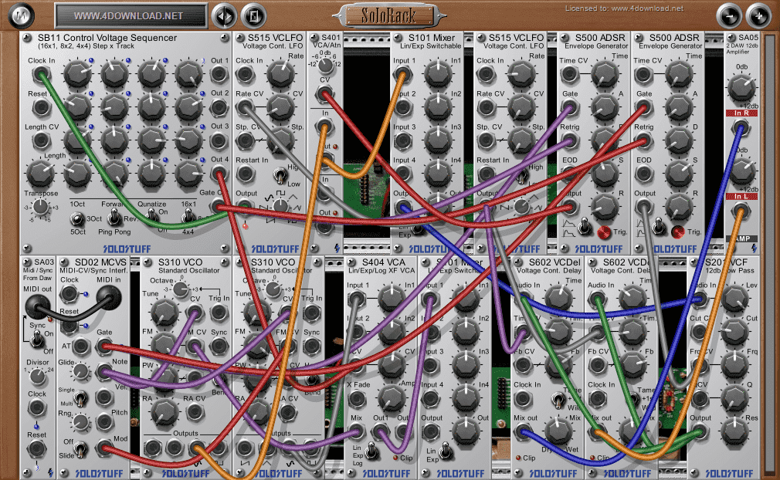This screenshot has height=480, width=780.
Task: Flip the SB11 Forward/Rev/Ping Pong switch
Action: pos(114,217)
